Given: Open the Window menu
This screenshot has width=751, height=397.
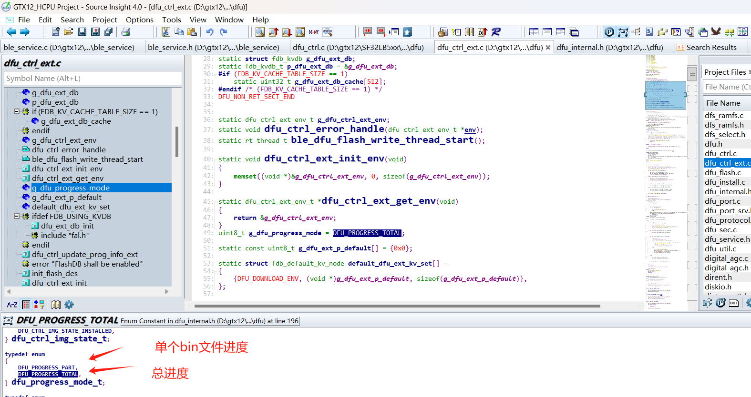Looking at the screenshot, I should tap(229, 20).
